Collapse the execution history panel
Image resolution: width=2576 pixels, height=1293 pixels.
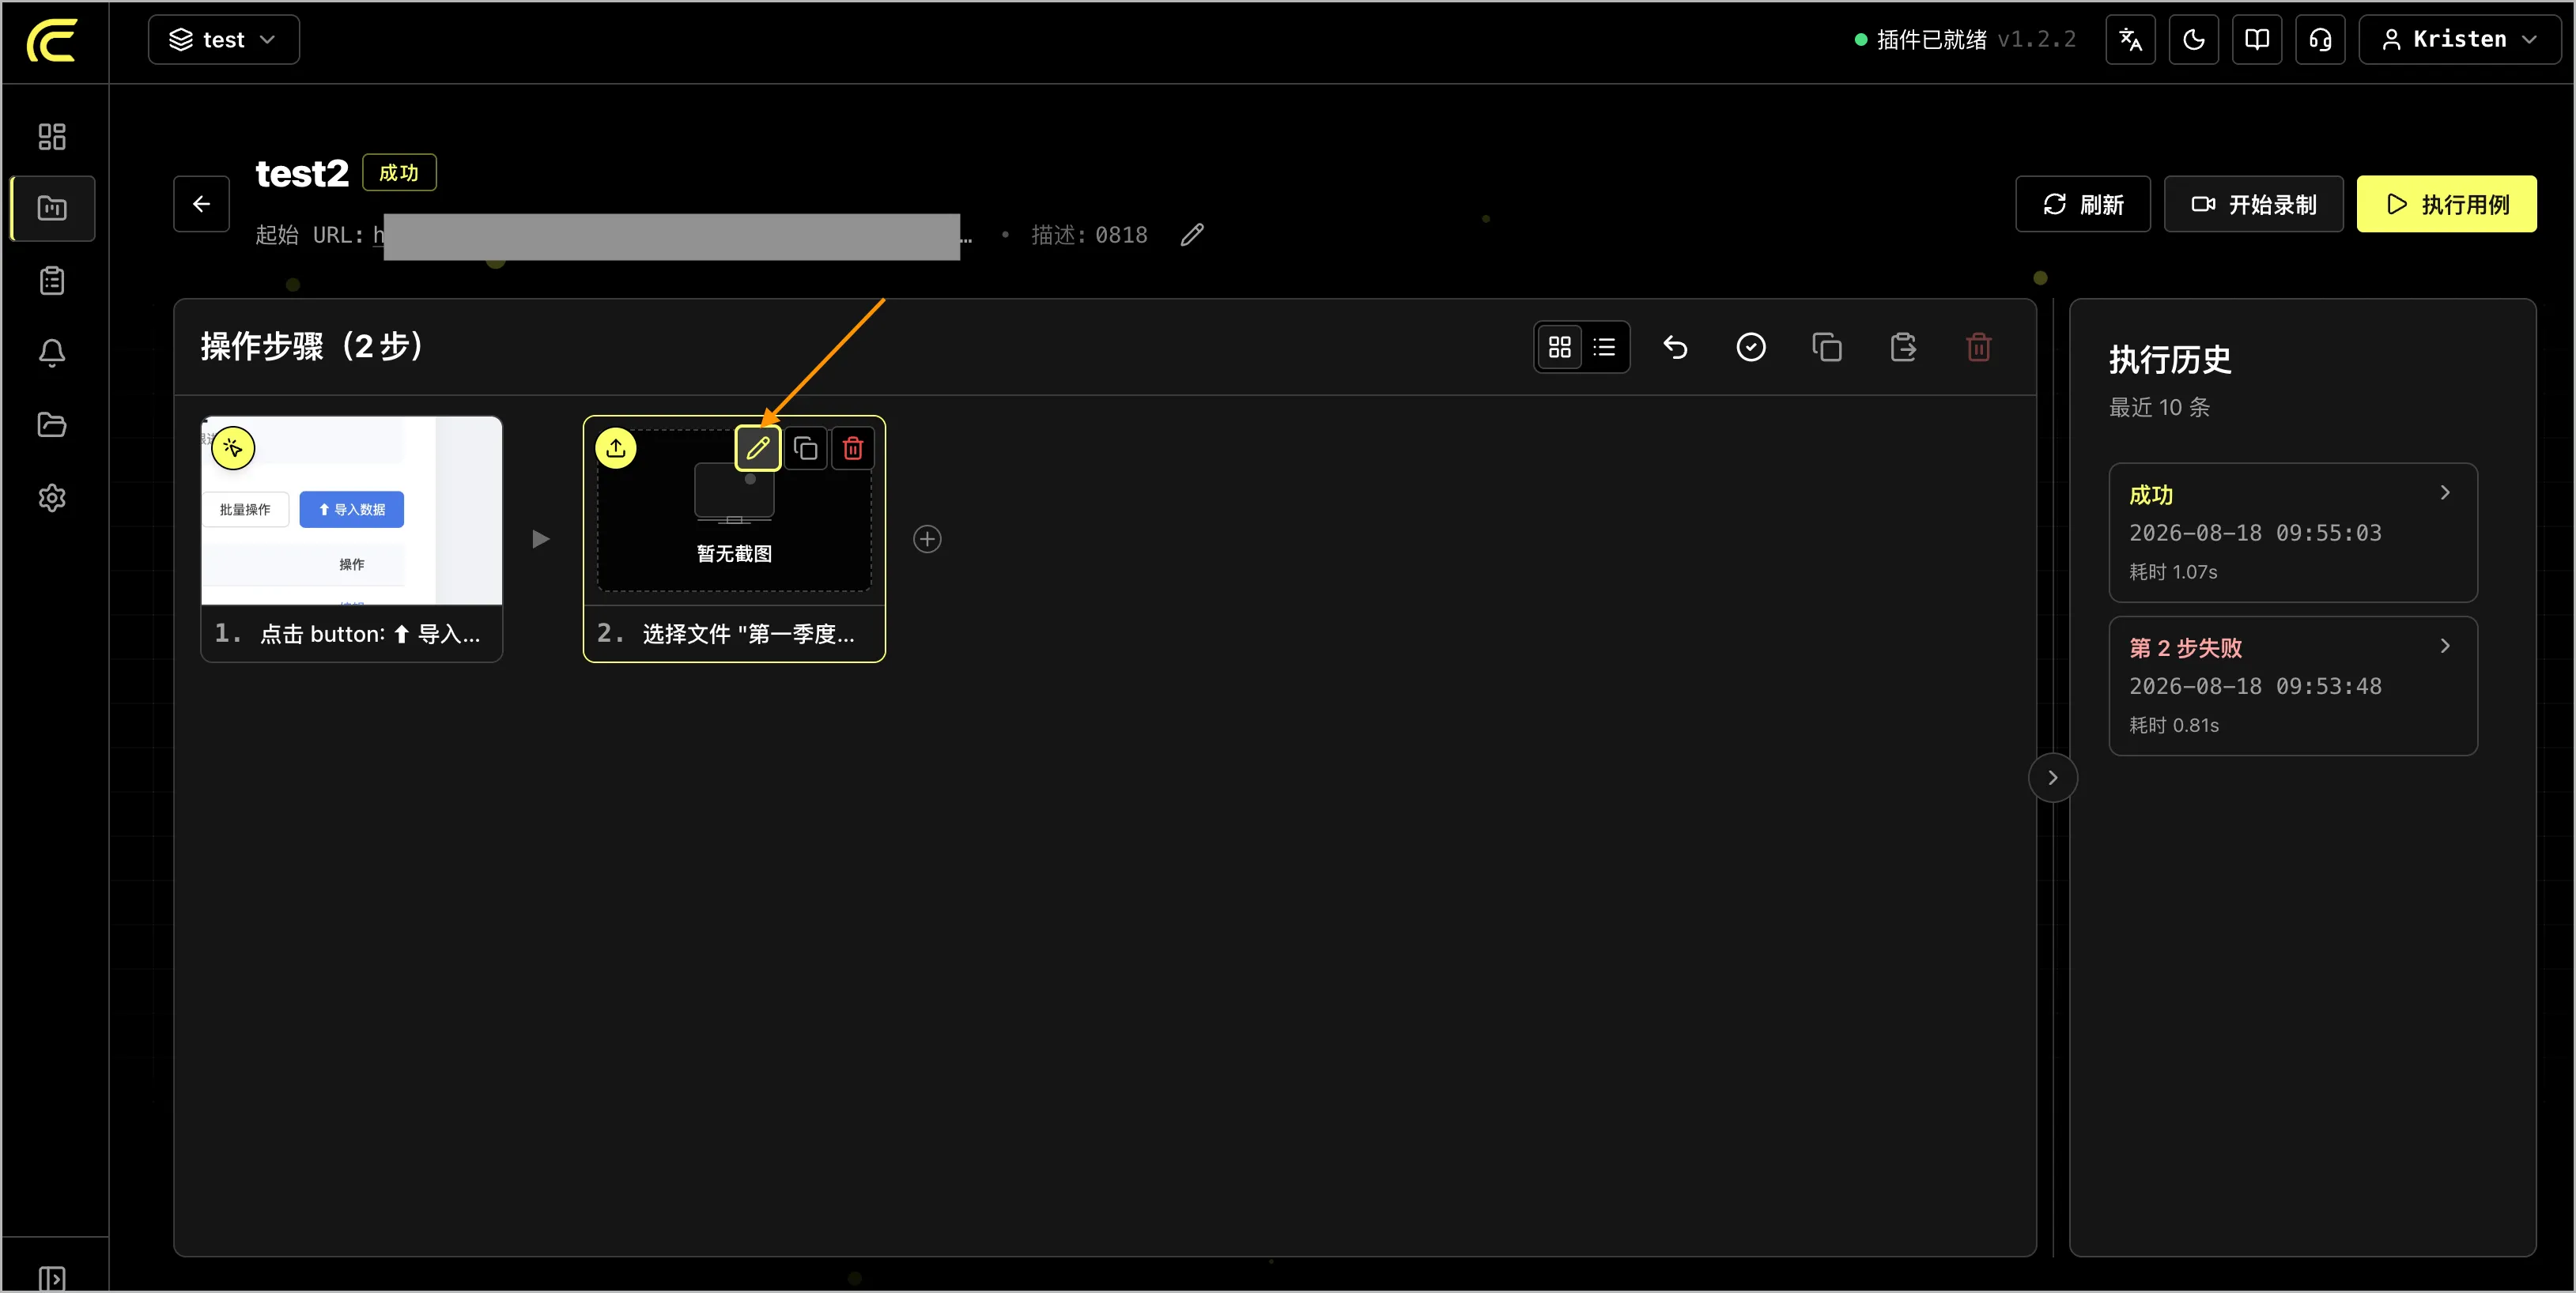tap(2052, 778)
